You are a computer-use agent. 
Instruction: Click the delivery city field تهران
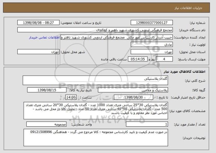click(38, 52)
